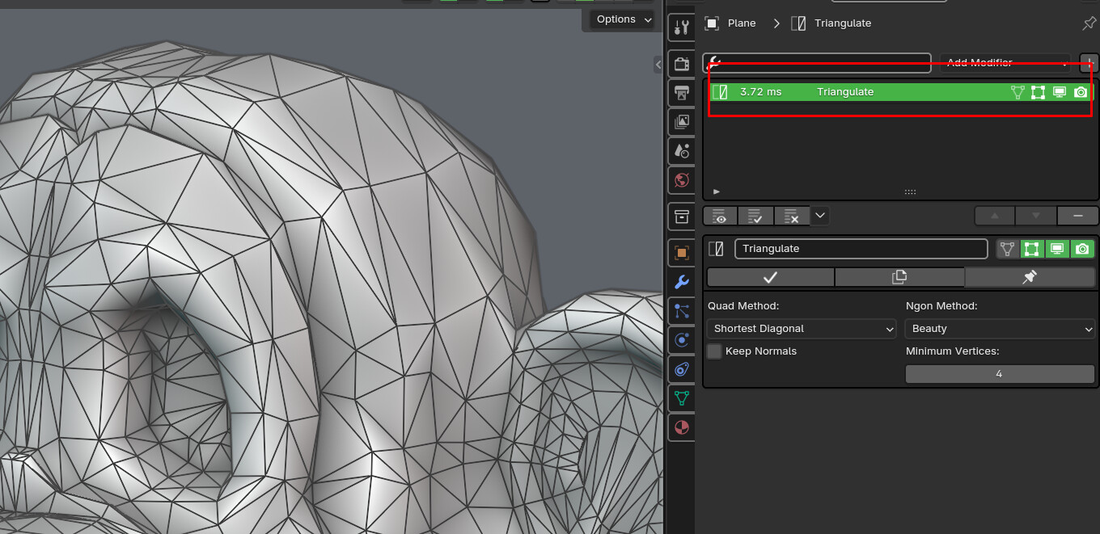
Task: Click the Triangulate modifier name field
Action: pyautogui.click(x=861, y=249)
